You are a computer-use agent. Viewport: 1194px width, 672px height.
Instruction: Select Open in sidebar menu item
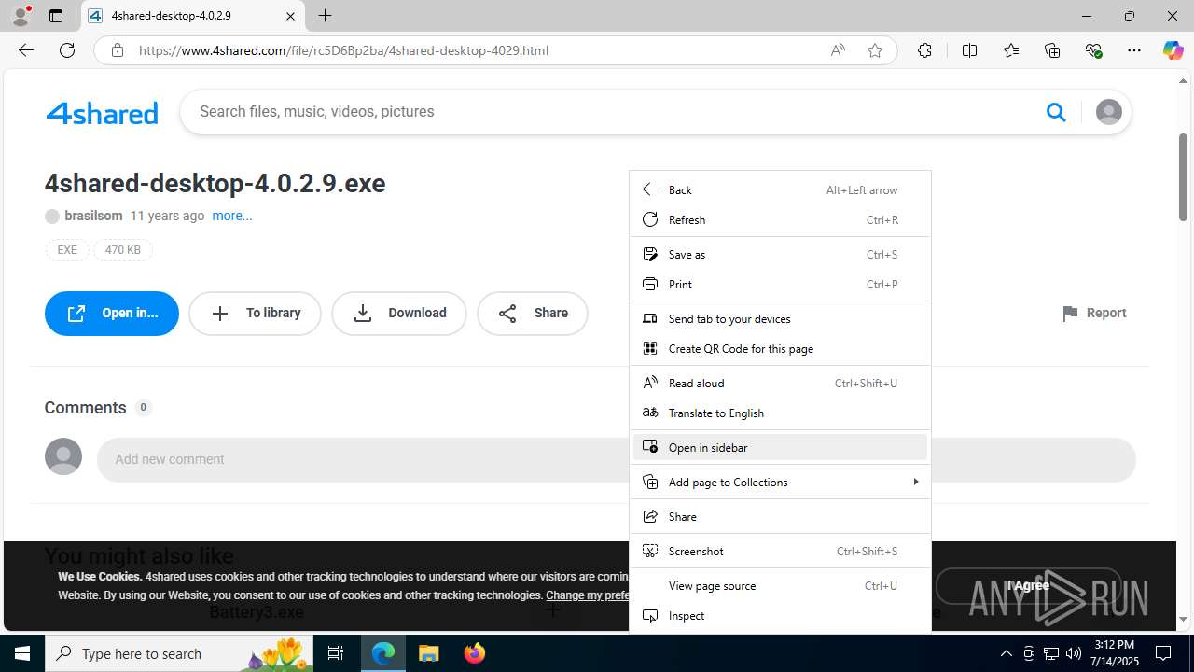click(780, 447)
